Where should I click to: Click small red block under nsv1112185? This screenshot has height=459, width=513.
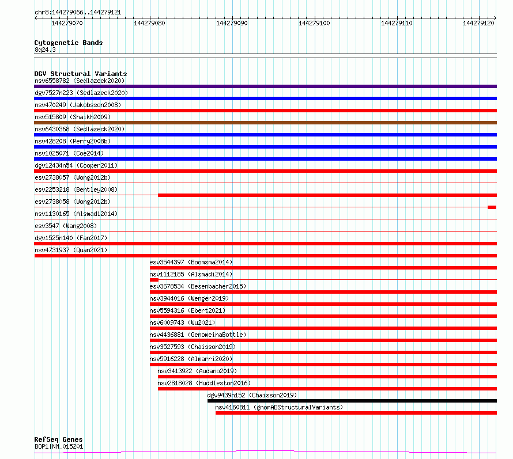click(x=154, y=280)
